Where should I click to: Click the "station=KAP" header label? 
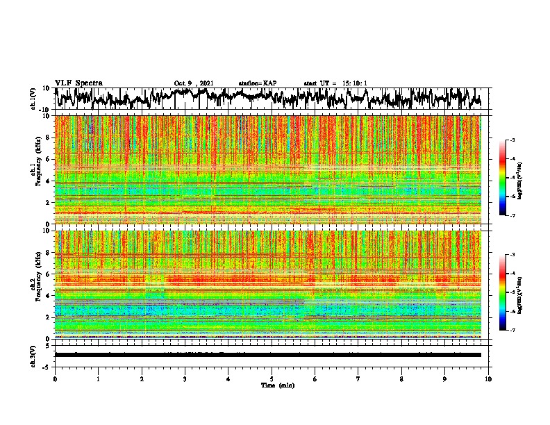tap(258, 83)
